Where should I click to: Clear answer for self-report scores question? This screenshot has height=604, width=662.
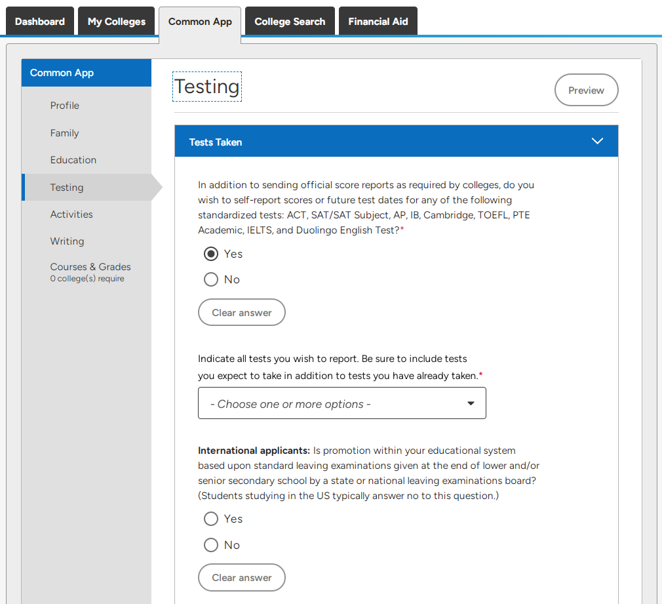click(x=241, y=313)
